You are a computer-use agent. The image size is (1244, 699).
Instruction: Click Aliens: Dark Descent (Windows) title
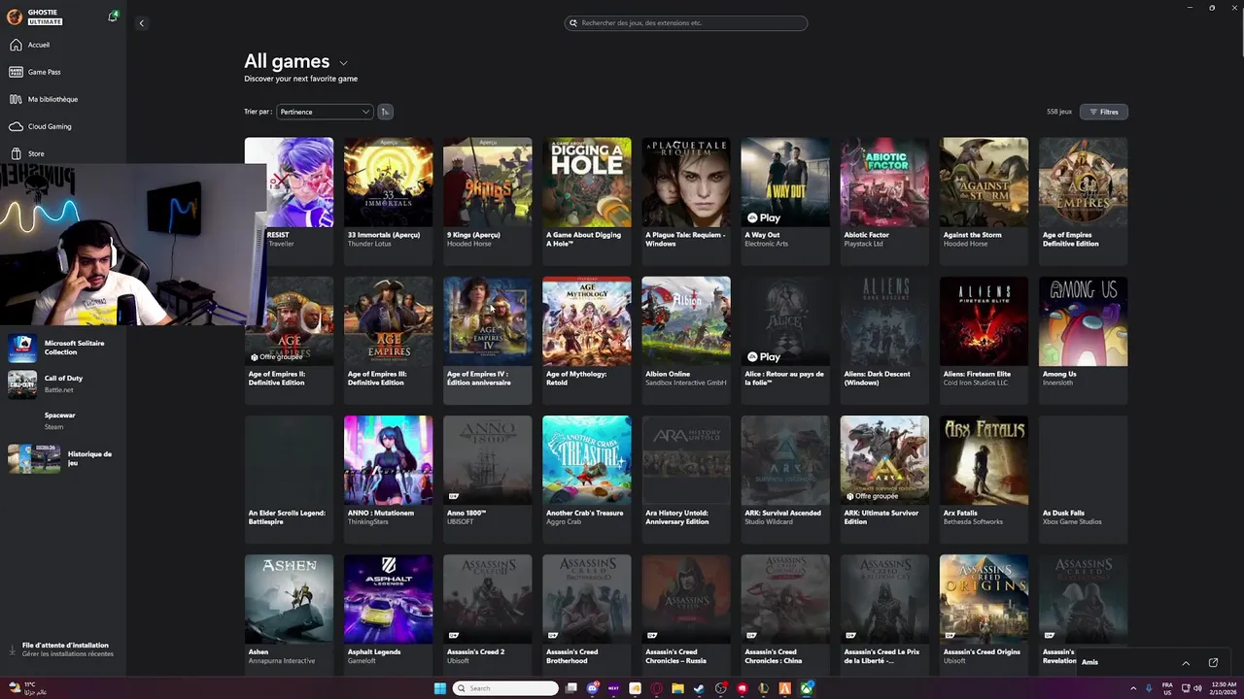pos(878,379)
